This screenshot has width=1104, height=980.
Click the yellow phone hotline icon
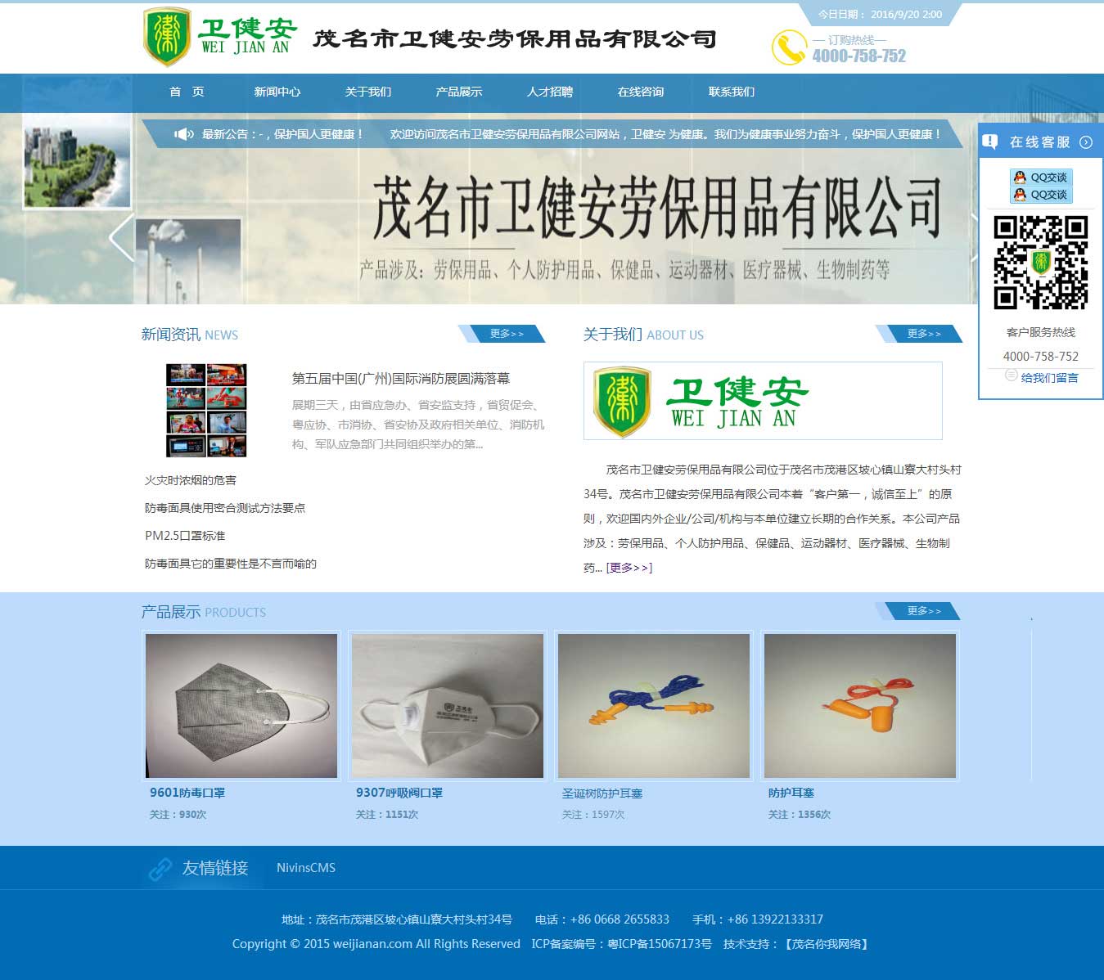789,47
